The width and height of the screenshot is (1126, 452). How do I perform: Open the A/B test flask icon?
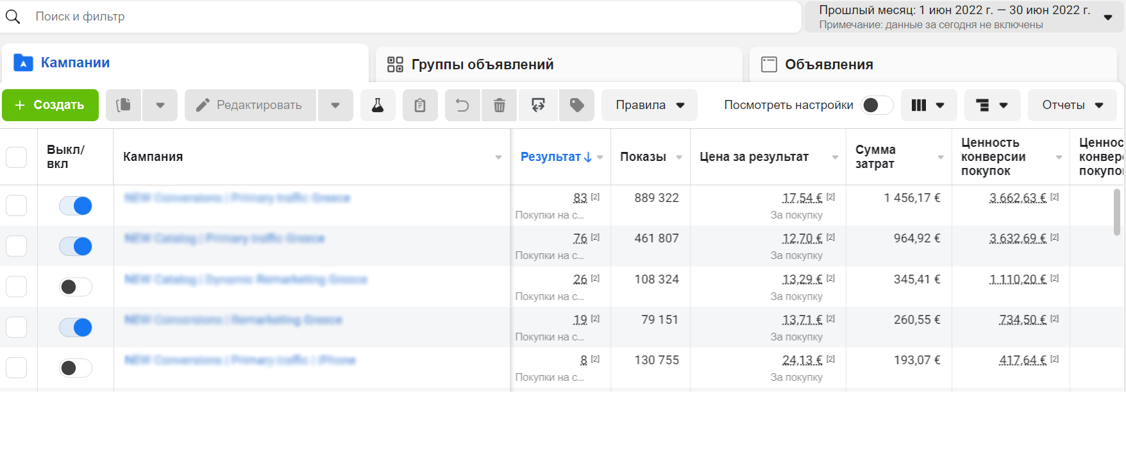[x=378, y=105]
